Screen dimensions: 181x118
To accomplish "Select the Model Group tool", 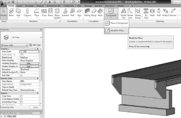I will click(x=138, y=14).
